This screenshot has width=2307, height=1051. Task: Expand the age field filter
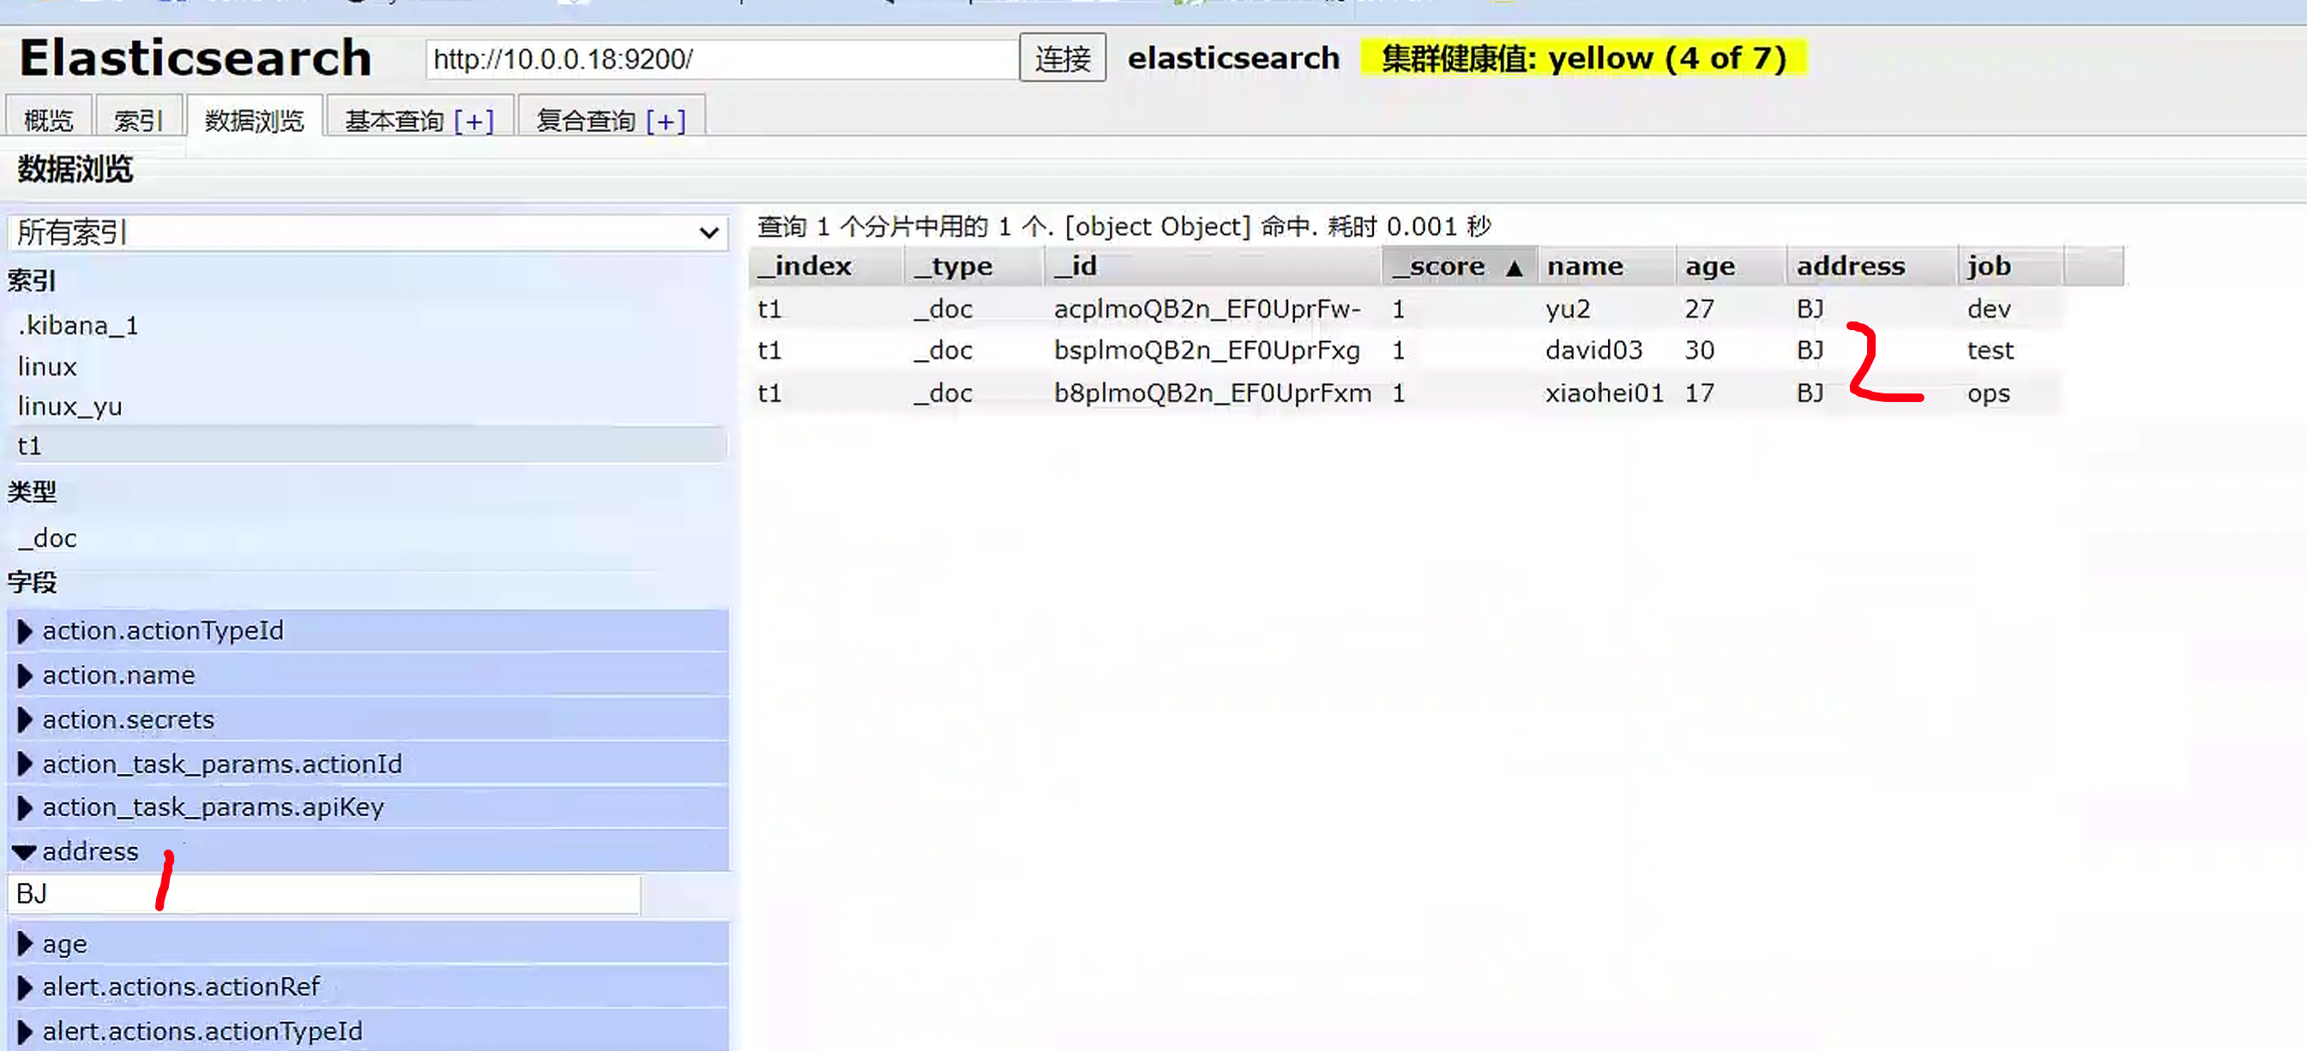(24, 944)
